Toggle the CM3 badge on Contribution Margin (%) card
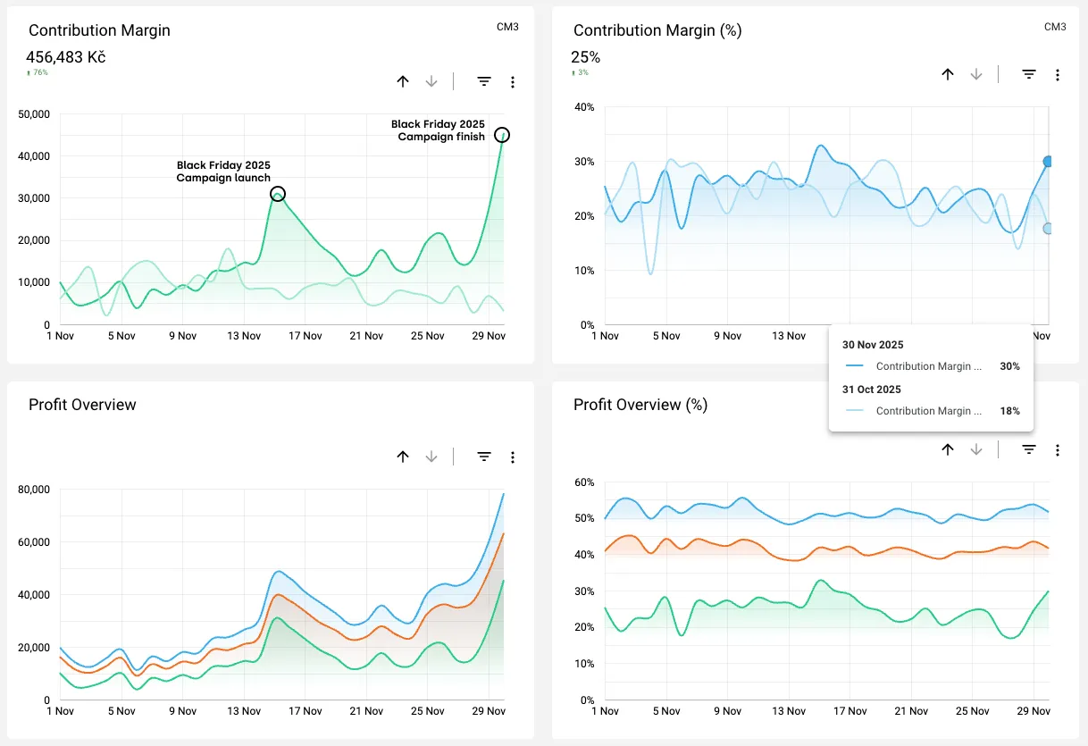The image size is (1088, 746). coord(1055,27)
